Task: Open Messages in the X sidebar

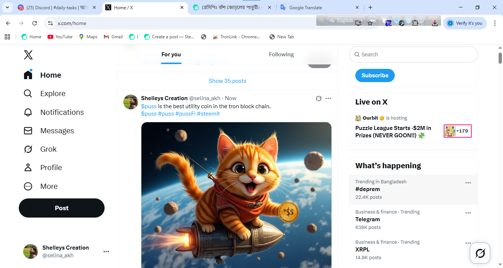Action: point(49,131)
